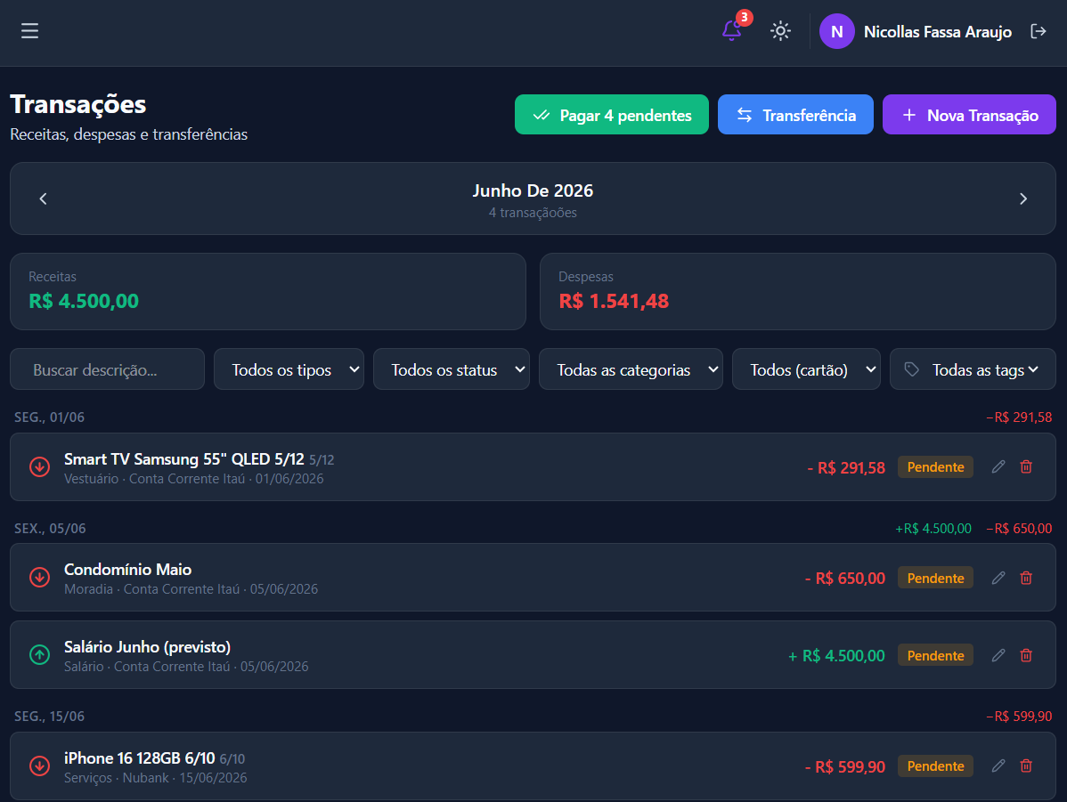Click SEX., 05/06 date header
The image size is (1067, 802).
pyautogui.click(x=50, y=529)
